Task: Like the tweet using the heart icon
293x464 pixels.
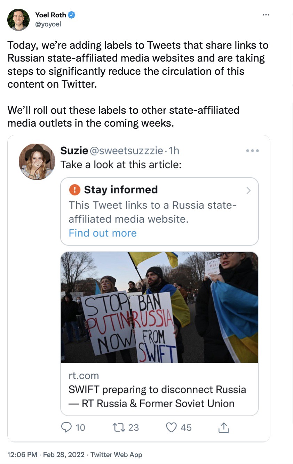Action: [171, 427]
